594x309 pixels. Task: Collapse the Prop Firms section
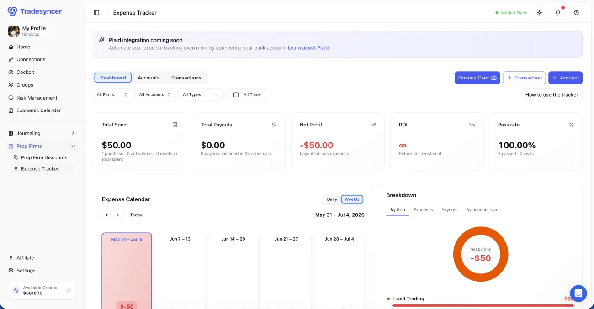click(42, 146)
